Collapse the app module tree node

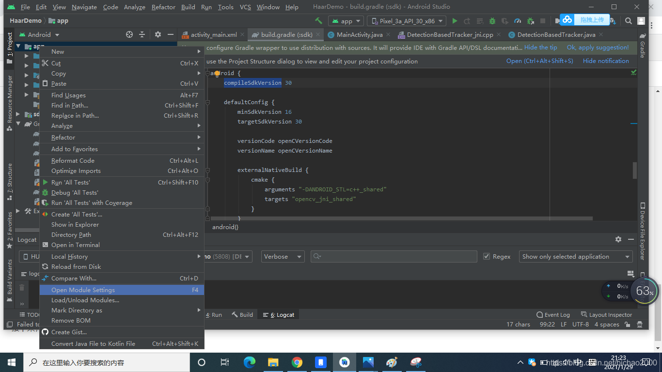coord(18,46)
